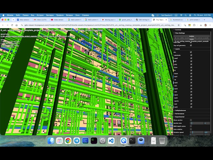Click the Isolate button
This screenshot has width=213, height=160.
(192, 36)
